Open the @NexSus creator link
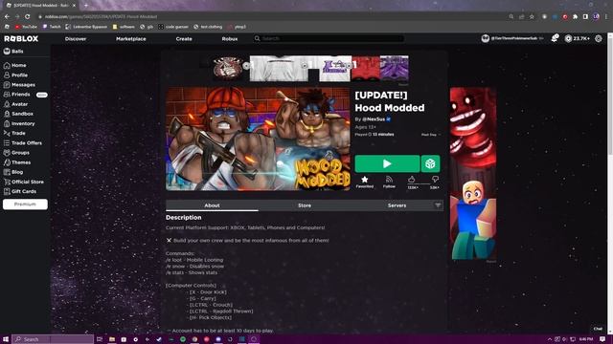The height and width of the screenshot is (344, 613). (x=374, y=118)
